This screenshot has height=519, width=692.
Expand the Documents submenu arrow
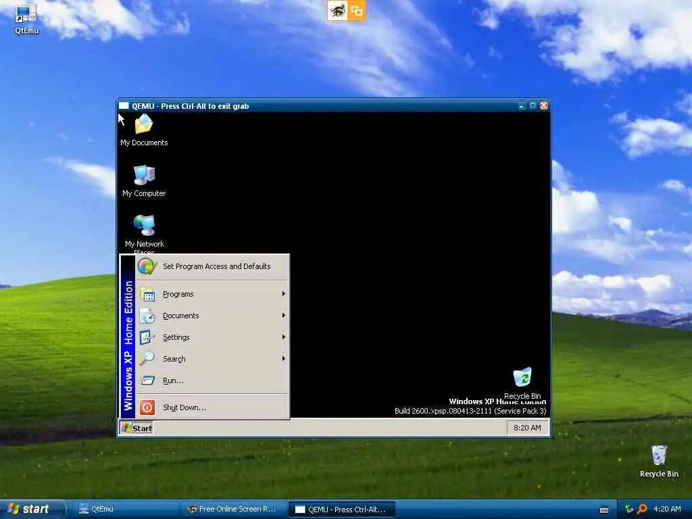[284, 316]
